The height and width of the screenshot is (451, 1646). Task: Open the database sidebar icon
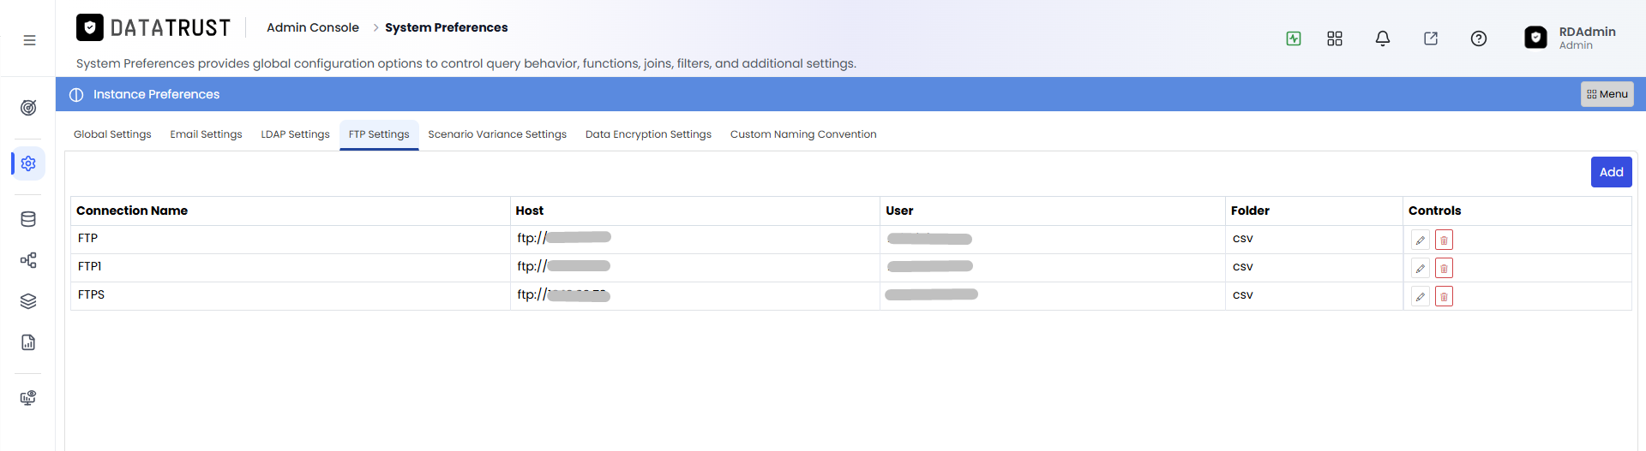28,219
